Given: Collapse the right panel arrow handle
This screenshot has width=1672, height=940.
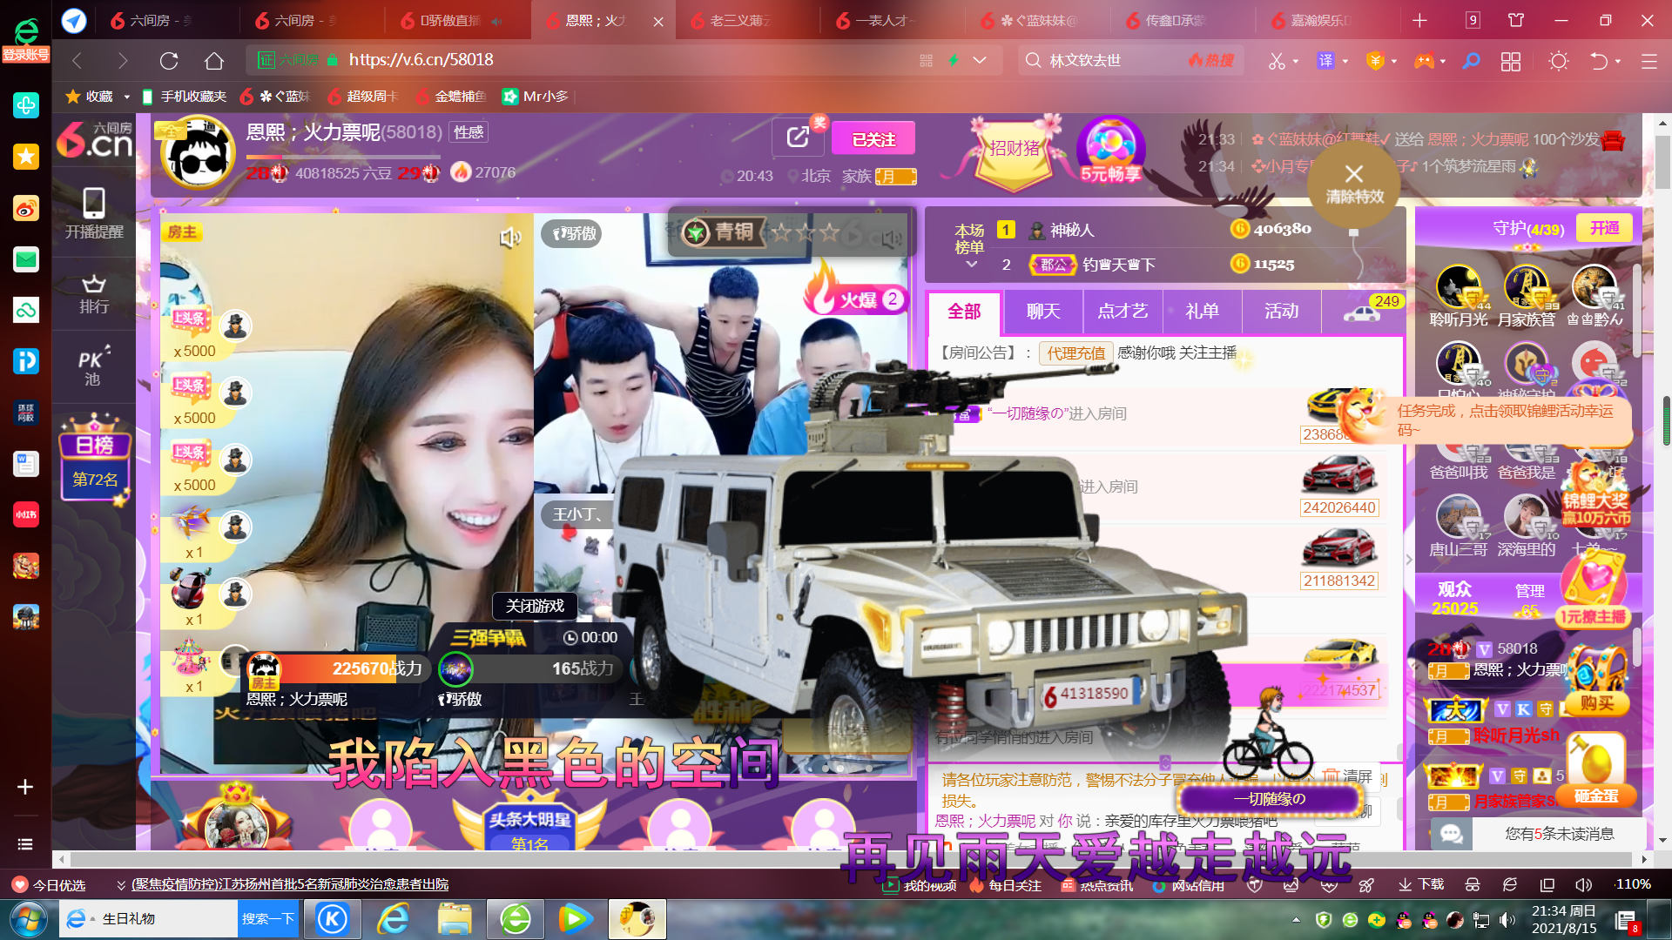Looking at the screenshot, I should [x=1409, y=559].
